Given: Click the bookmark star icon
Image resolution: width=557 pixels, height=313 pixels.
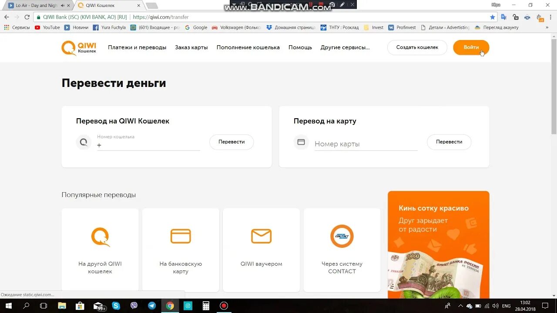Looking at the screenshot, I should (493, 17).
